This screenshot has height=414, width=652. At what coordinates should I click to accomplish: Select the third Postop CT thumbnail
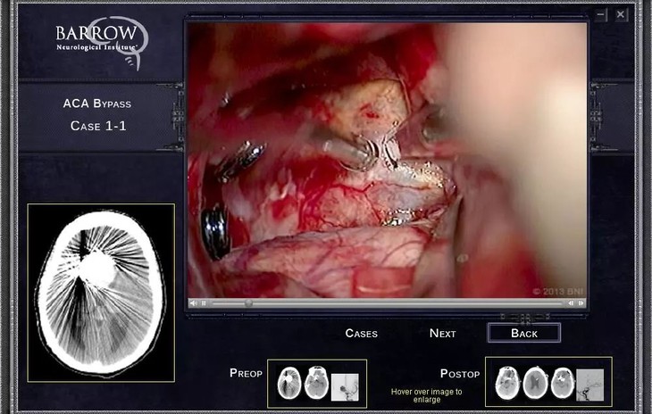click(562, 383)
